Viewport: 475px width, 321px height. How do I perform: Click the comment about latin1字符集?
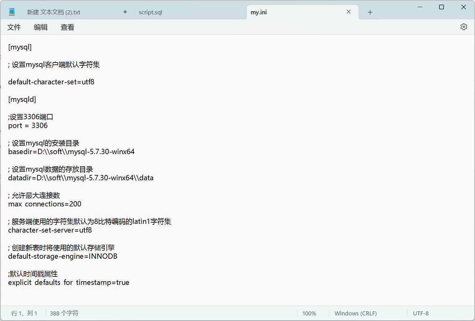pyautogui.click(x=90, y=221)
